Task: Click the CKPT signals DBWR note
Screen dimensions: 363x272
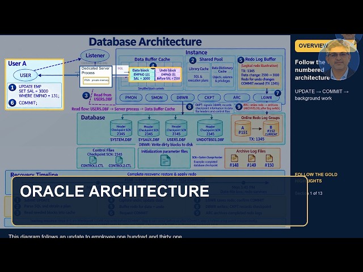Action: pyautogui.click(x=214, y=108)
